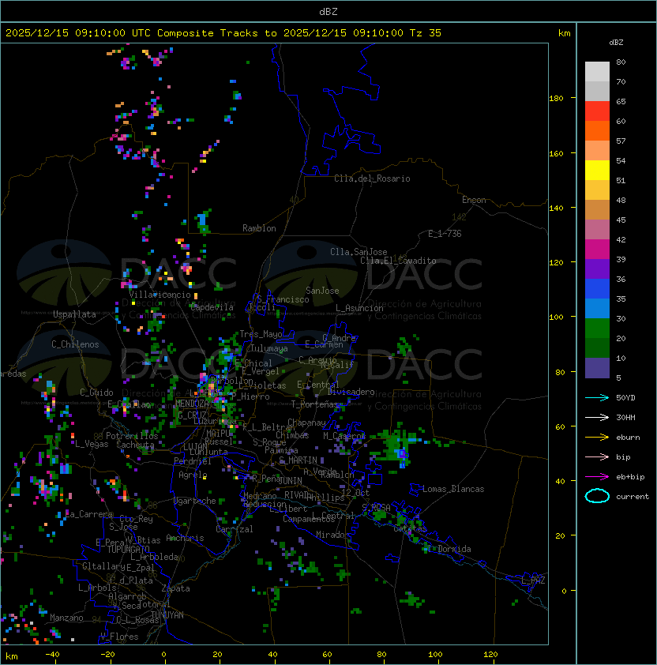Click the 'E_1-736' map label
Image resolution: width=657 pixels, height=665 pixels.
(x=445, y=234)
